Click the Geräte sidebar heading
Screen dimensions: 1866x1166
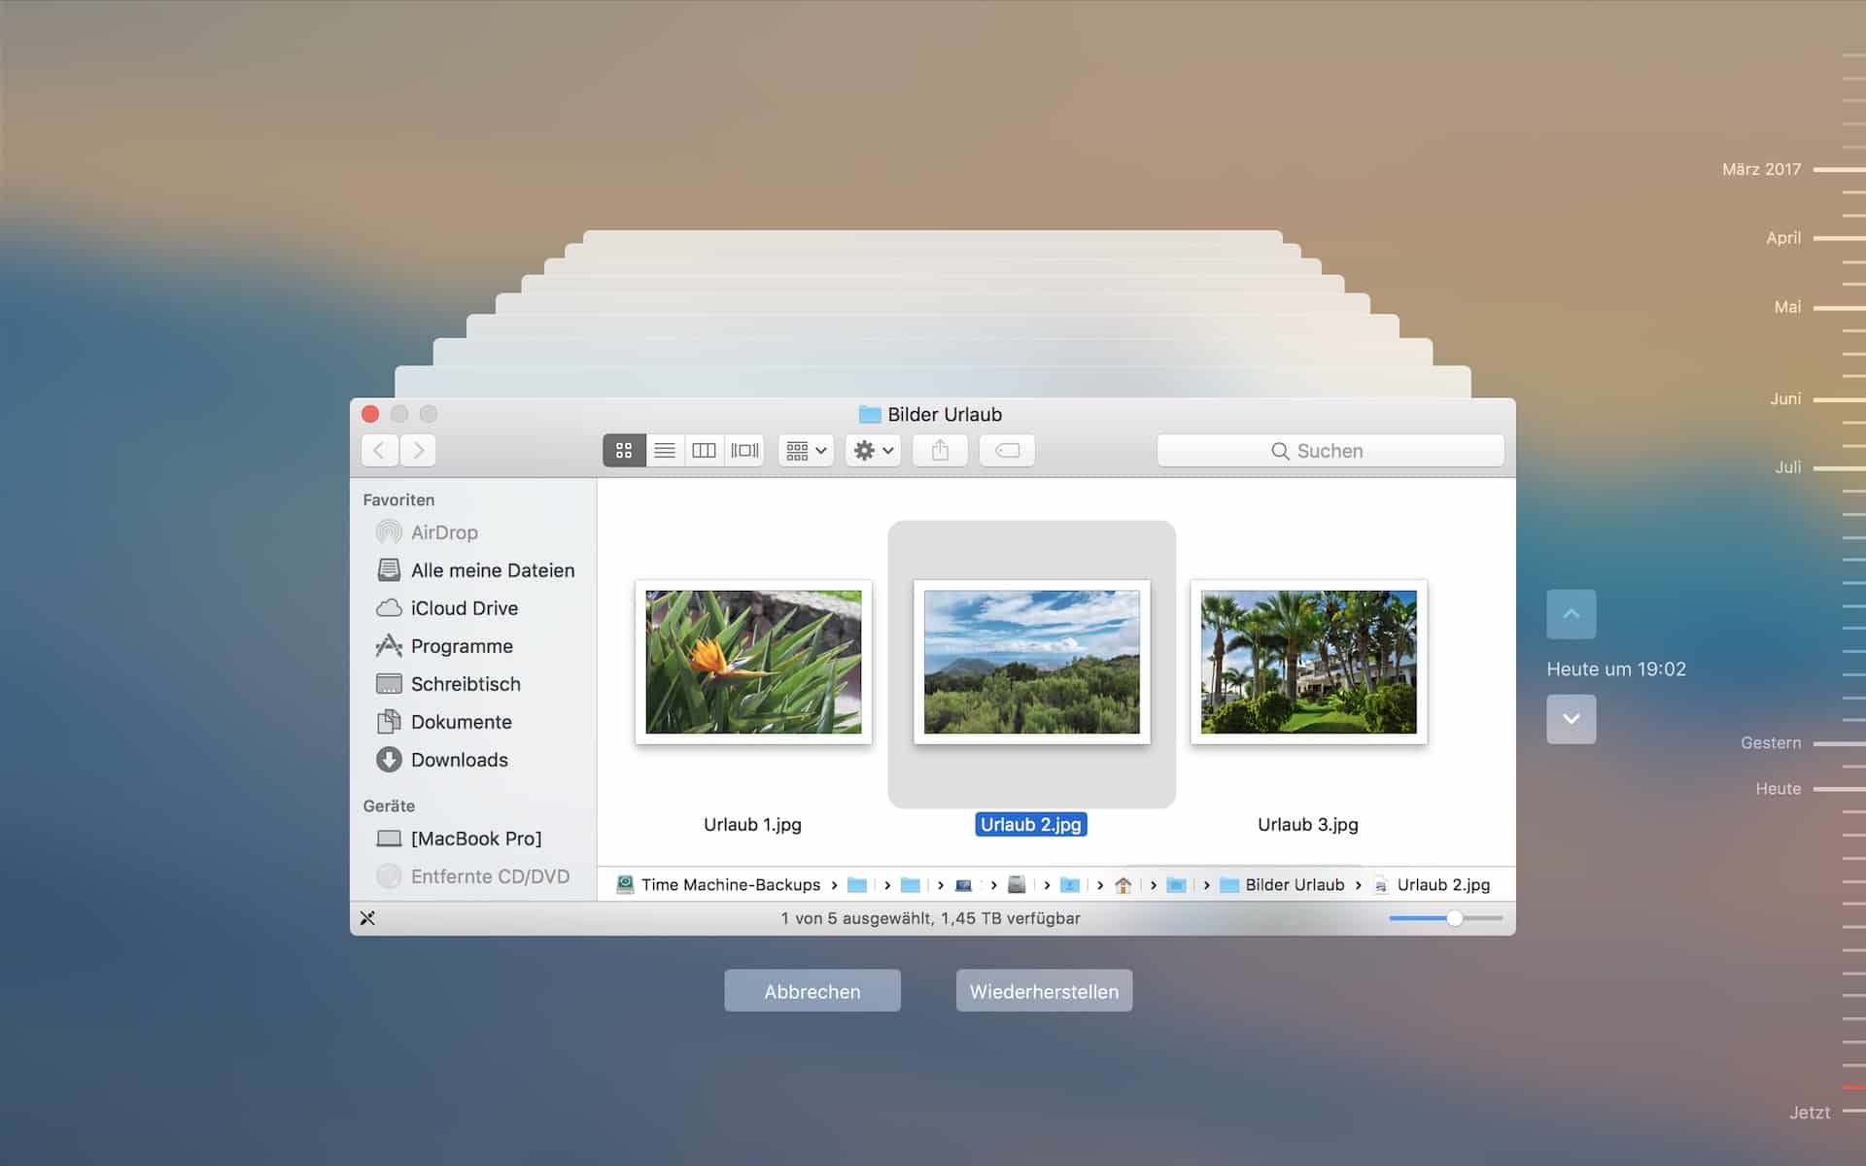click(389, 806)
